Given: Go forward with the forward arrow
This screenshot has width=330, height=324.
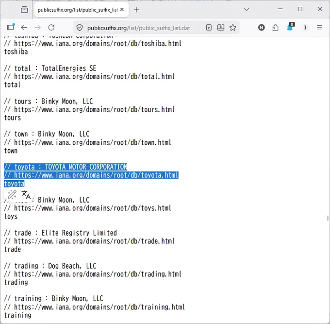Looking at the screenshot, I should [37, 28].
